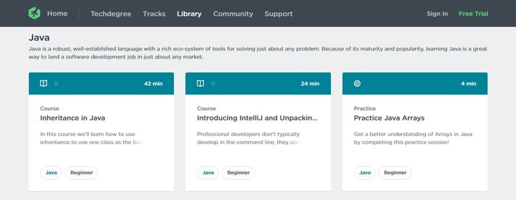The height and width of the screenshot is (200, 516).
Task: Click the Java tag on Practice Java Arrays card
Action: point(365,173)
